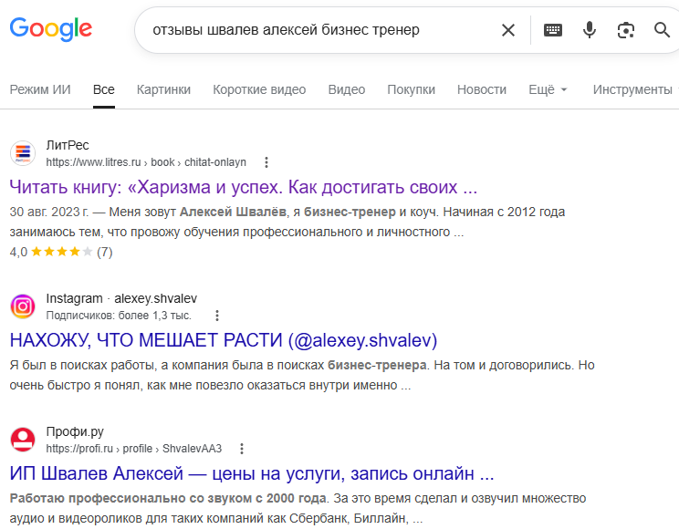The image size is (679, 529).
Task: Select the Все tab
Action: coord(104,89)
